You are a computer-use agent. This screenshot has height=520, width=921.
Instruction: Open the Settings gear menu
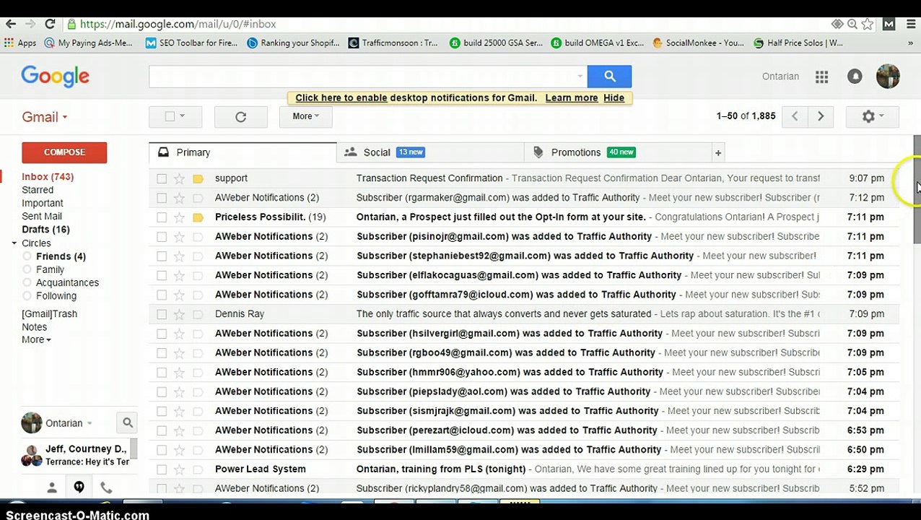(872, 116)
